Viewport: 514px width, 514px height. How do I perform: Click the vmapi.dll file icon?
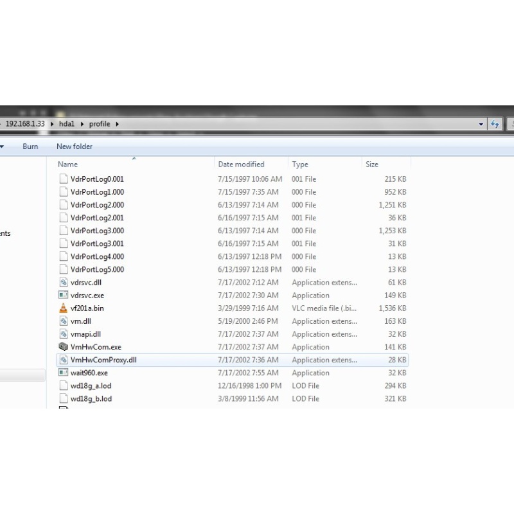(63, 334)
